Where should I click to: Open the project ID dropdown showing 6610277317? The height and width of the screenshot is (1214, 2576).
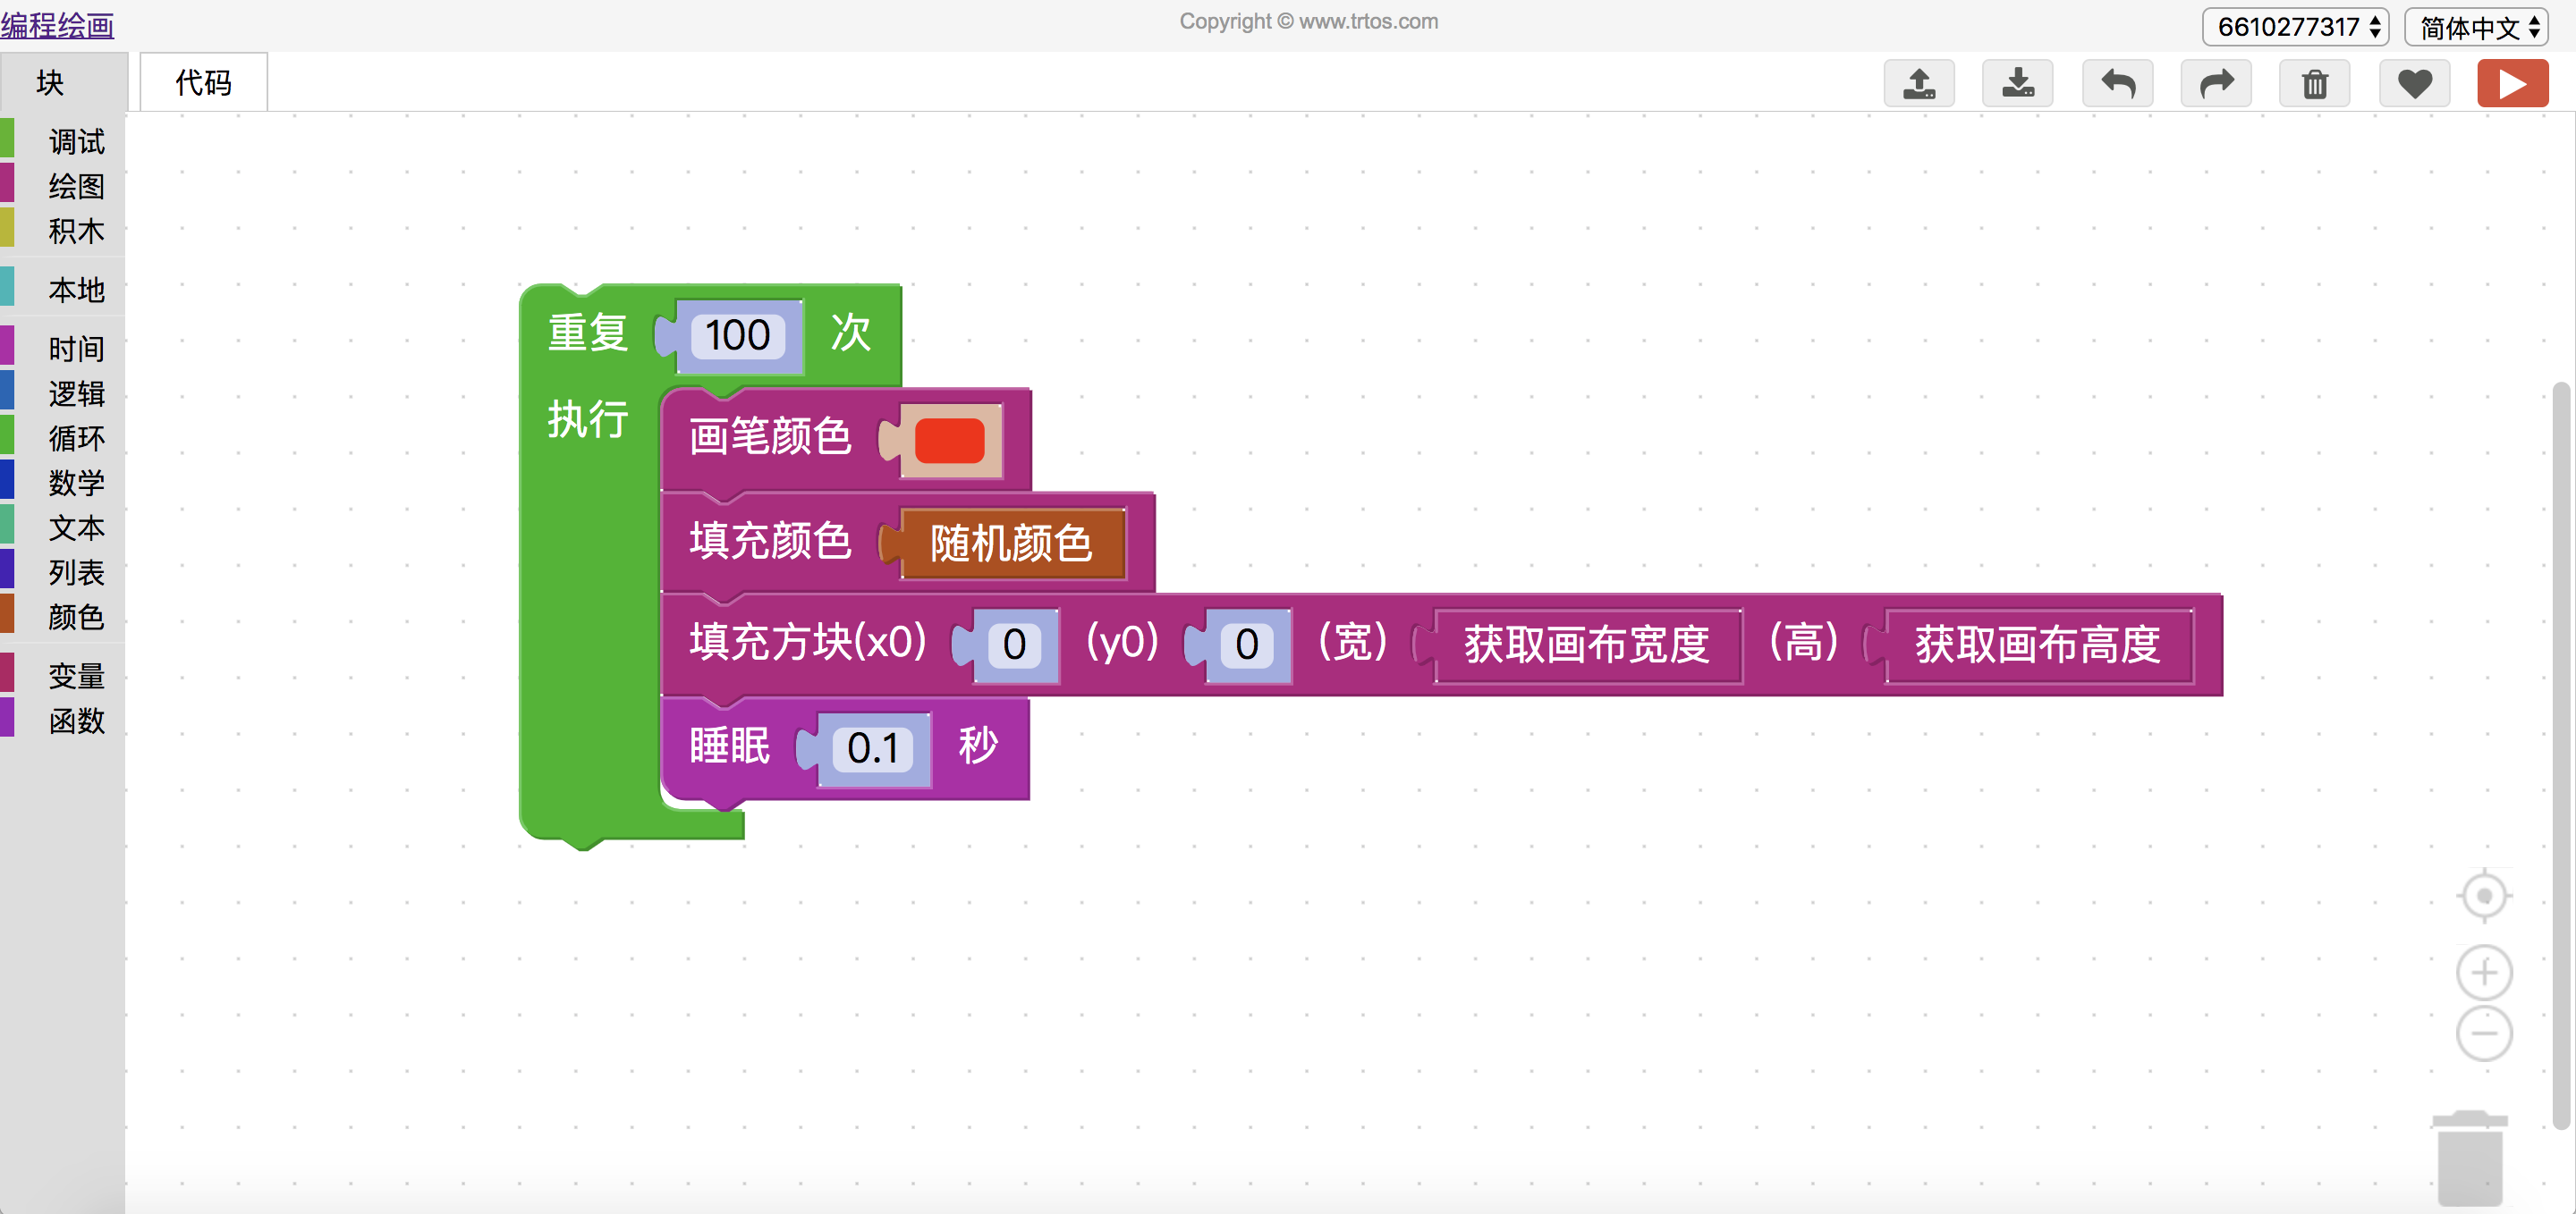coord(2295,28)
